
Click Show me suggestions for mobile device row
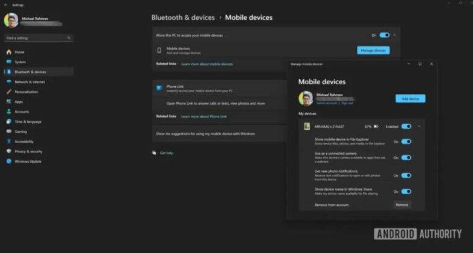click(x=220, y=134)
